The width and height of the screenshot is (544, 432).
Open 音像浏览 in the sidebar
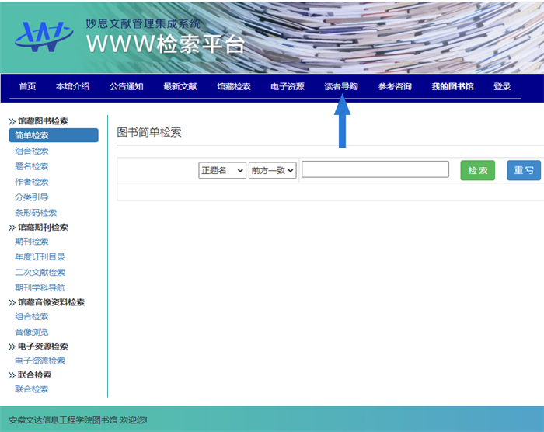pos(32,332)
